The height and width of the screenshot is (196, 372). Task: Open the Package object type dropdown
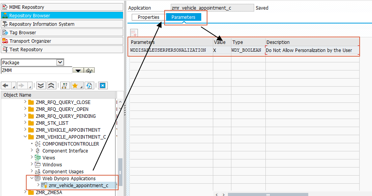point(60,62)
